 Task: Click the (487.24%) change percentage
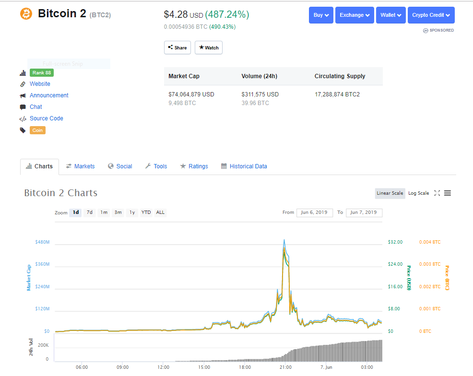(227, 14)
